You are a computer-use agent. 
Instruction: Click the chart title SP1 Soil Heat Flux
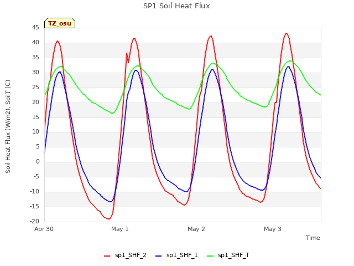pos(176,6)
